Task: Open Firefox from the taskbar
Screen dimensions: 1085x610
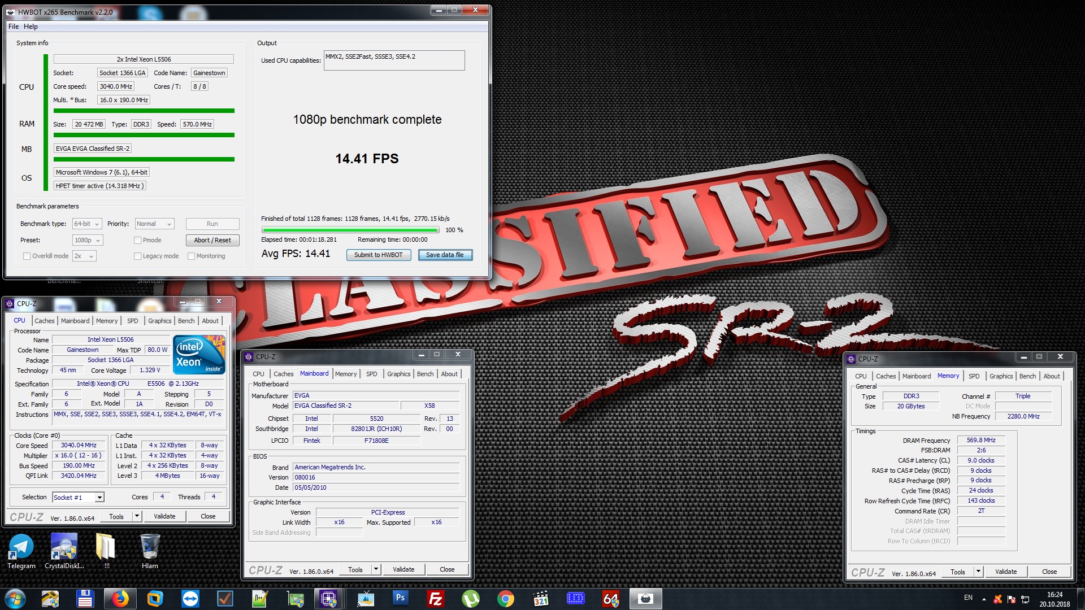Action: click(x=120, y=598)
